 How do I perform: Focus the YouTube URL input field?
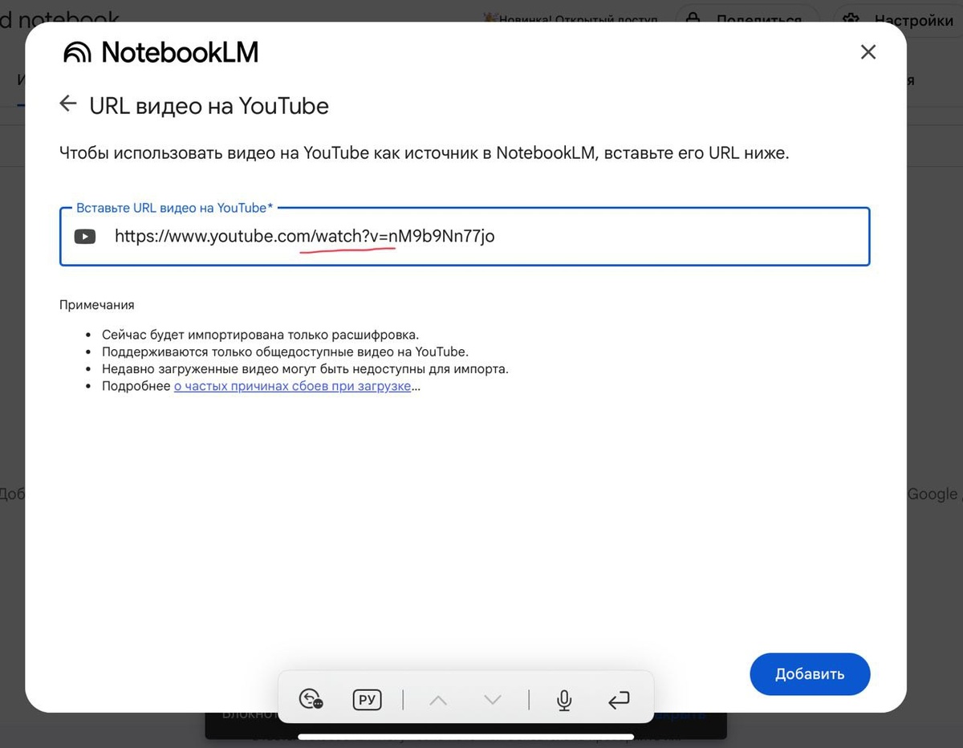coord(465,237)
